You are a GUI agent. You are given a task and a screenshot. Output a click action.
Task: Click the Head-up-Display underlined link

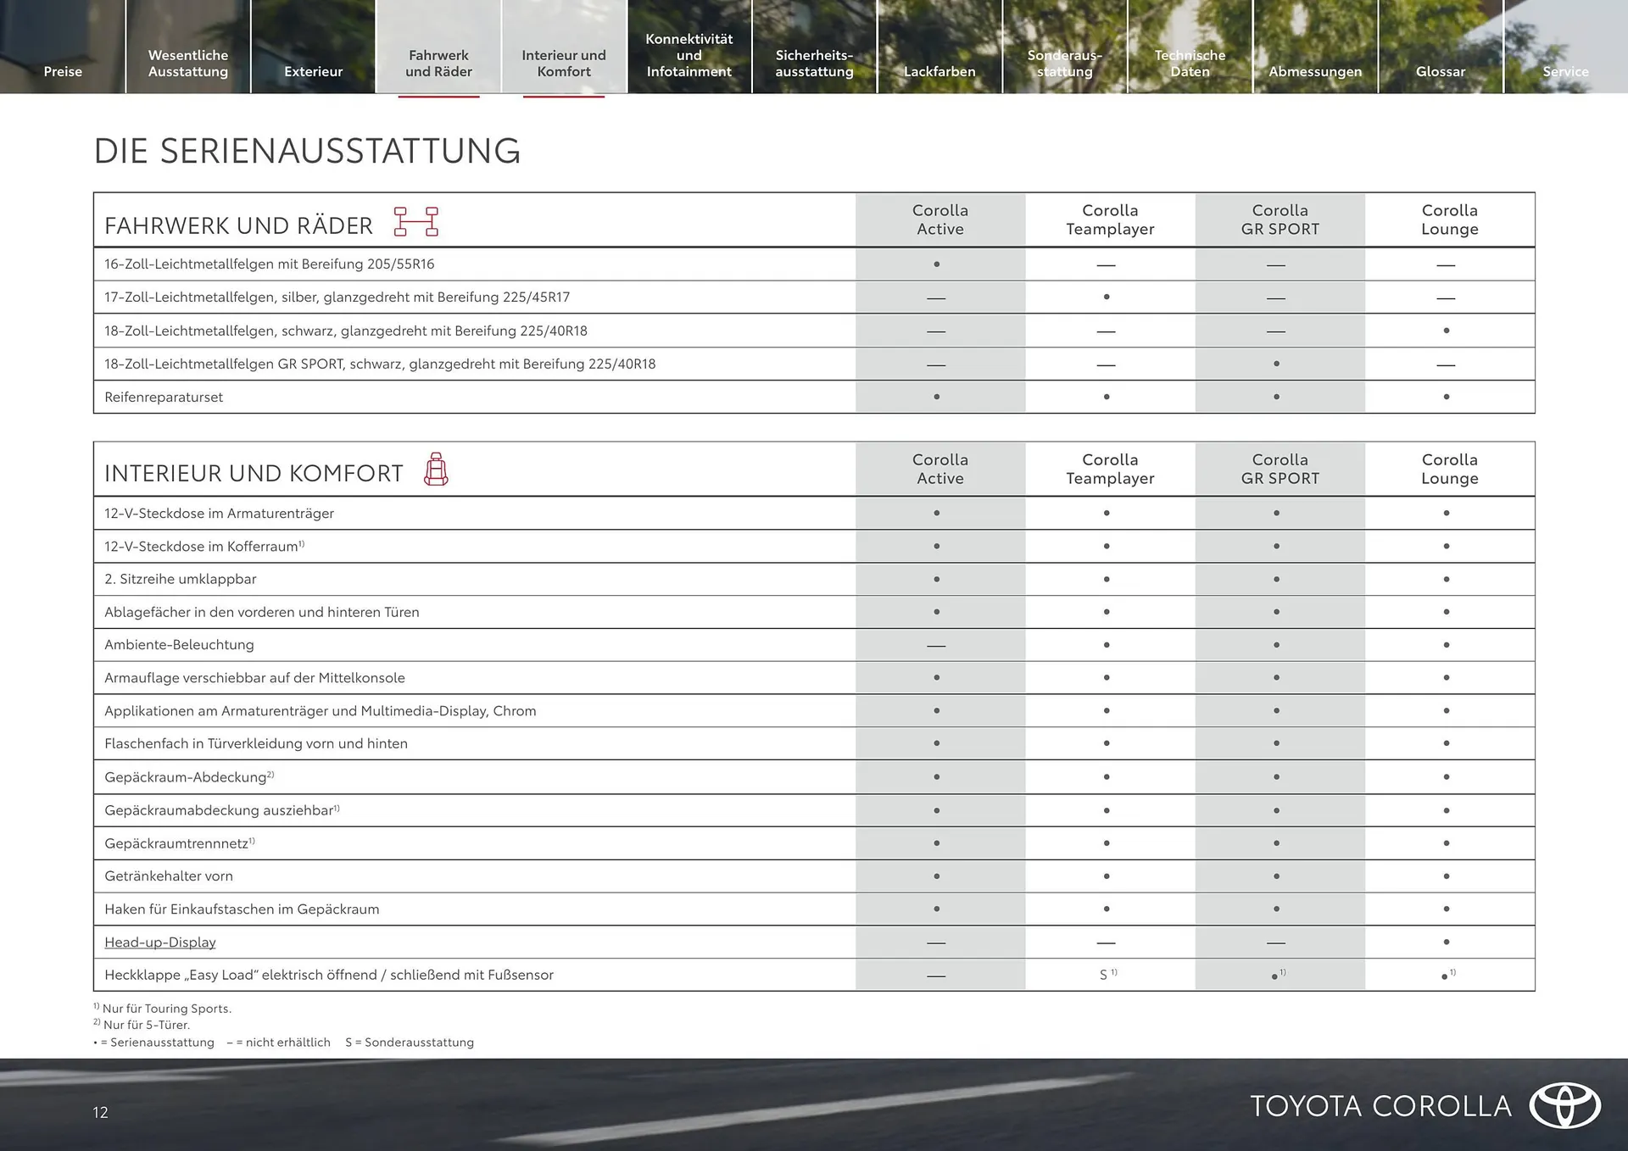pyautogui.click(x=159, y=942)
